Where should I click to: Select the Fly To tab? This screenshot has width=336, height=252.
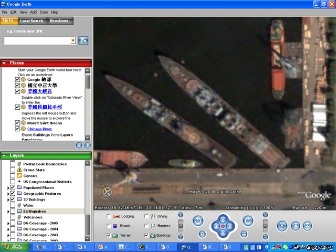pos(8,21)
